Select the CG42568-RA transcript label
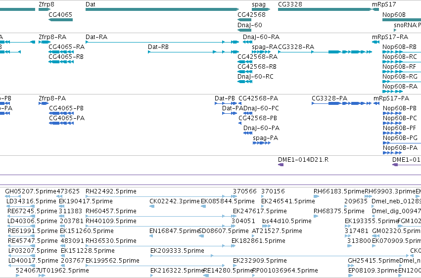The width and height of the screenshot is (421, 278). [257, 56]
